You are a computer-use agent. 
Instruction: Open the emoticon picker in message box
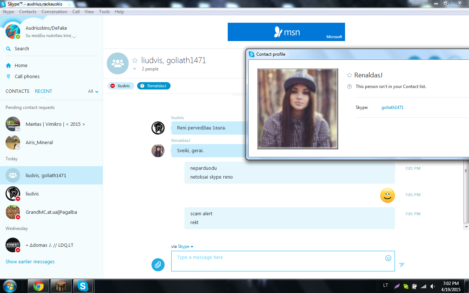tap(388, 258)
